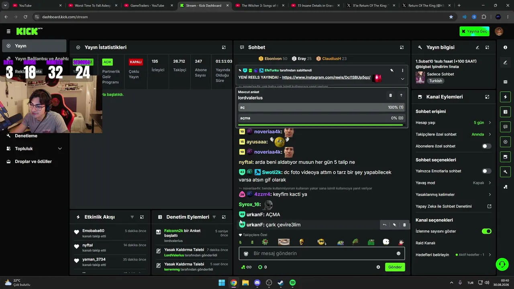This screenshot has width=514, height=289.
Task: Open the green support headset button
Action: 502,264
